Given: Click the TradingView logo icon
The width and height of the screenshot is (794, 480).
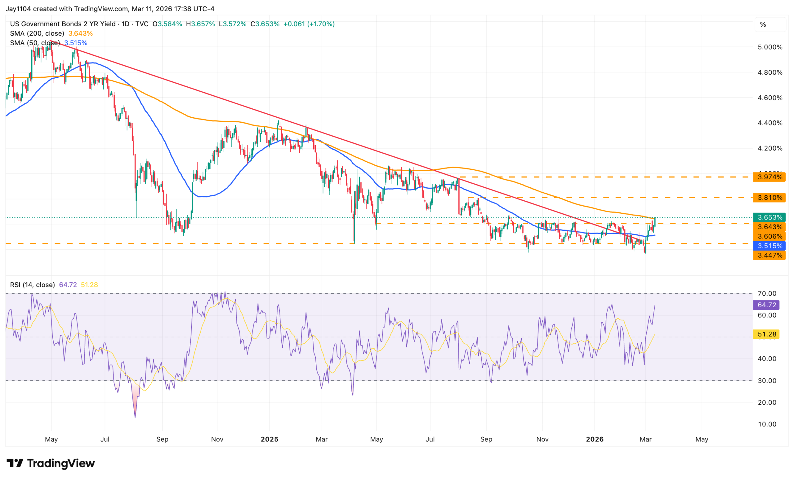Looking at the screenshot, I should tap(15, 463).
